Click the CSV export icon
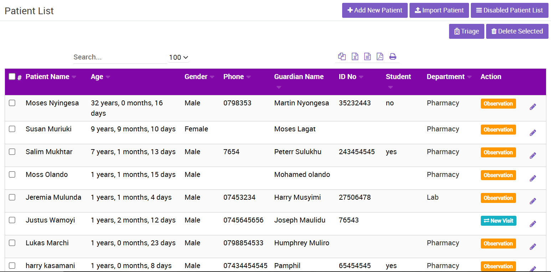The width and height of the screenshot is (551, 272). [367, 57]
